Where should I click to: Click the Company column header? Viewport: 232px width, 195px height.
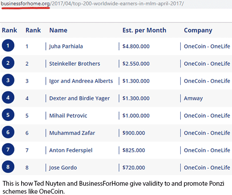pos(198,30)
